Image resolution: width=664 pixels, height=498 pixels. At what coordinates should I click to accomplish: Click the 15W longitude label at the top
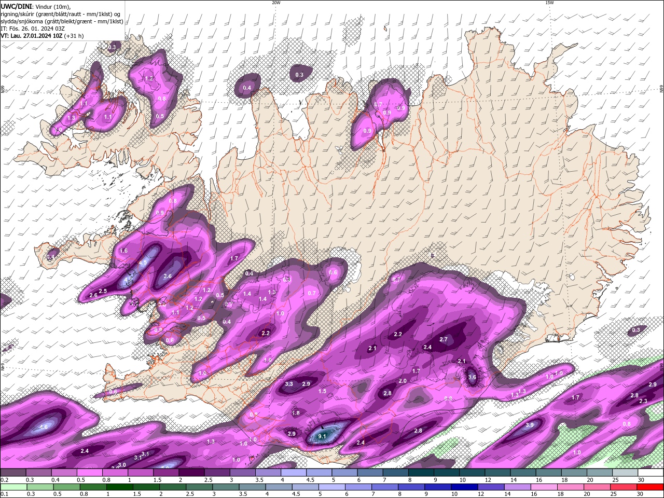550,3
